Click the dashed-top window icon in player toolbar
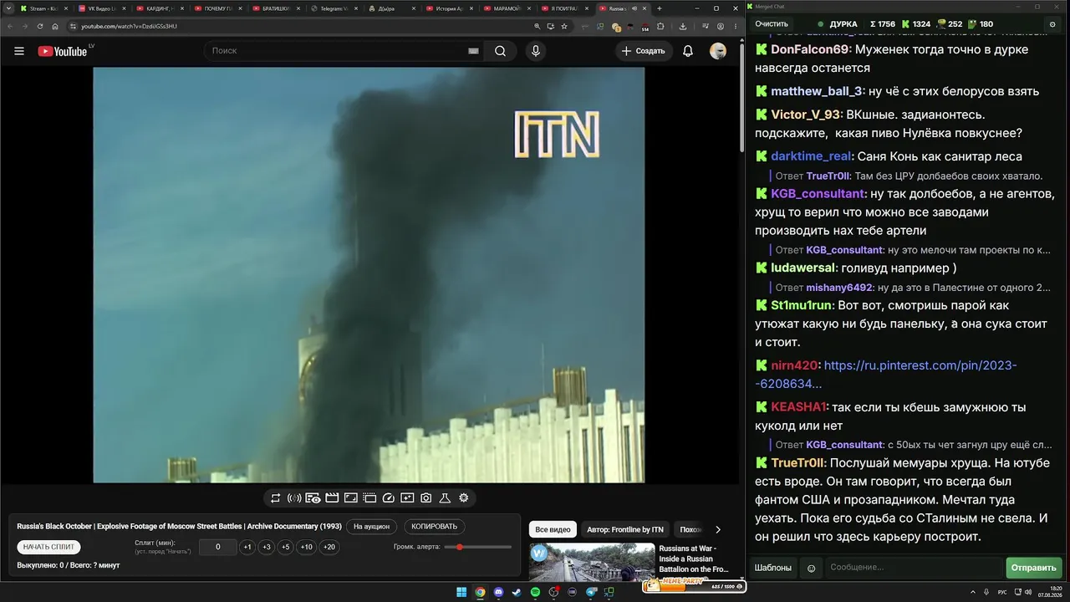 tap(369, 498)
